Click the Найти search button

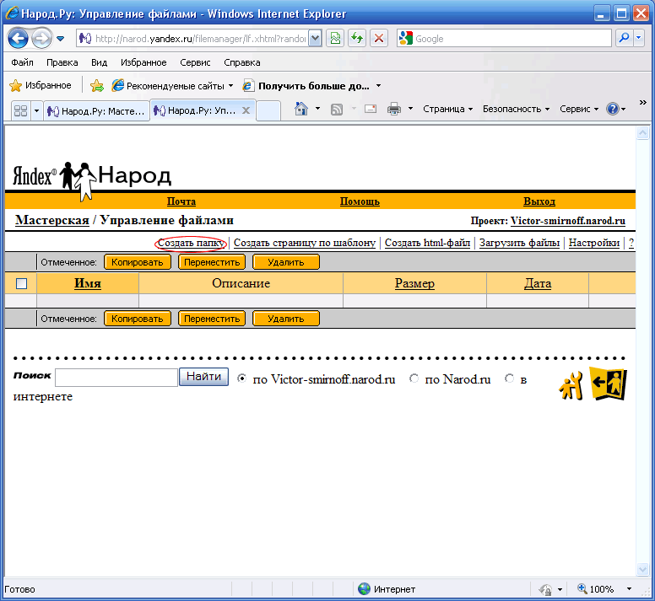point(204,377)
